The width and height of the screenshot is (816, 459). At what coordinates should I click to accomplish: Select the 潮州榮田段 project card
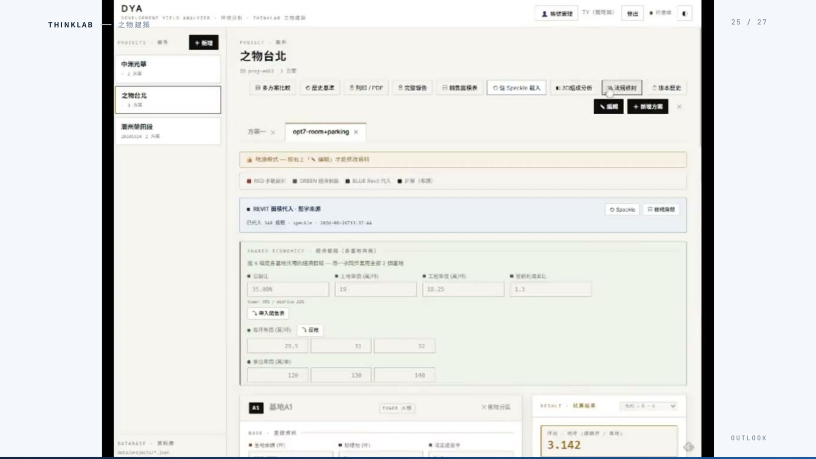tap(168, 131)
